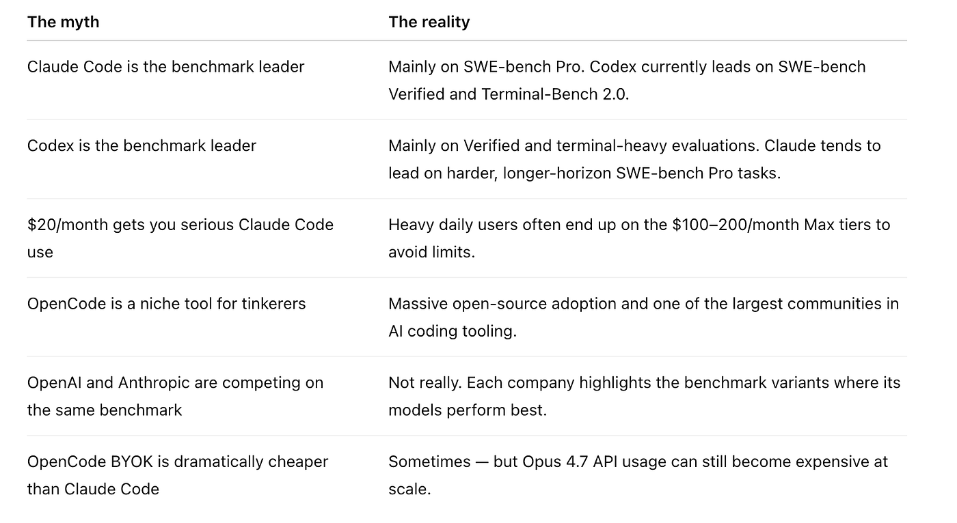Viewport: 957px width, 523px height.
Task: Select the 'Heavy daily users' reality text
Action: (639, 238)
